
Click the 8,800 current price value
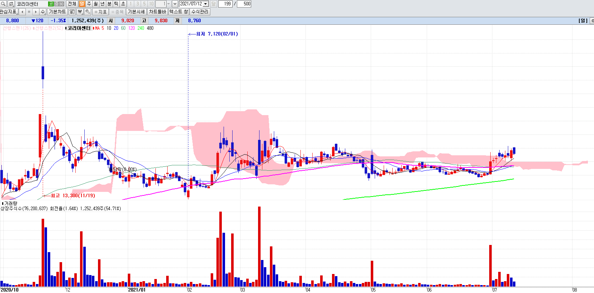13,21
